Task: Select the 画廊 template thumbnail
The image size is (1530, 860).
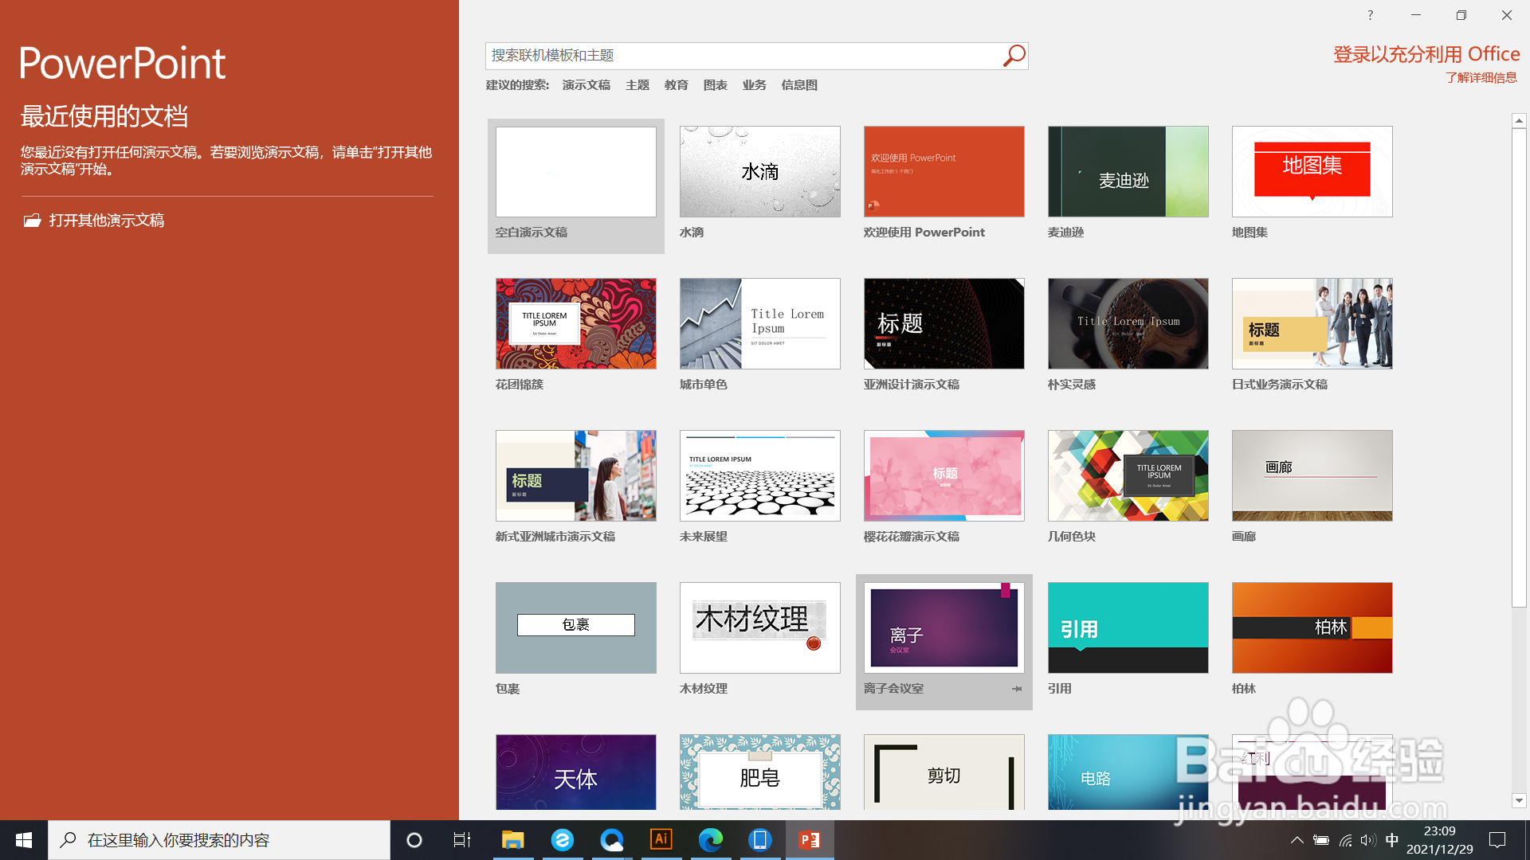Action: (x=1312, y=476)
